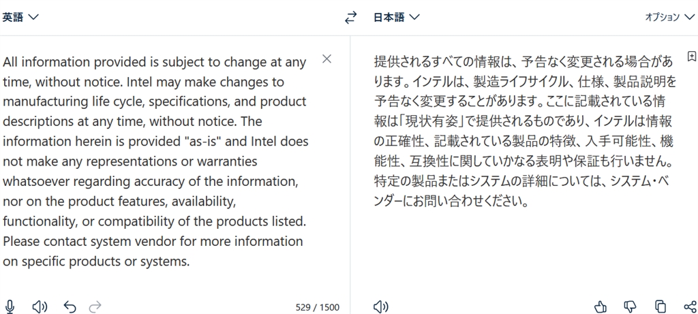The width and height of the screenshot is (698, 314).
Task: Play the English source text audio
Action: 40,307
